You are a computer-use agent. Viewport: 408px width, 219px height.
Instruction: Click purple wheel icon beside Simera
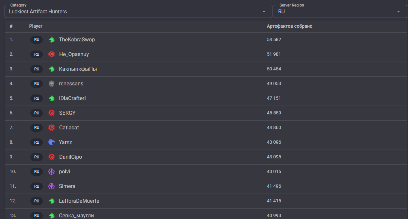(x=52, y=186)
